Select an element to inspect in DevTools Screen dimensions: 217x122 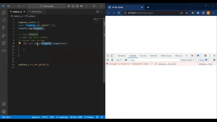click(108, 56)
